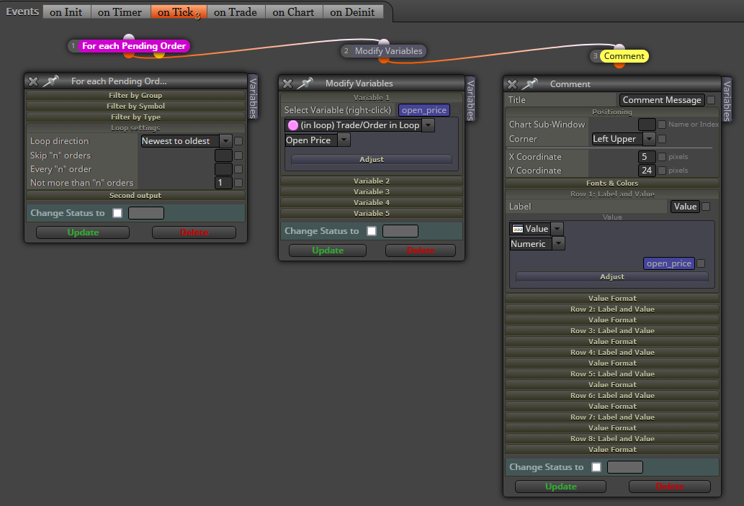Expand the Variable 5 section
This screenshot has width=744, height=506.
(x=372, y=214)
